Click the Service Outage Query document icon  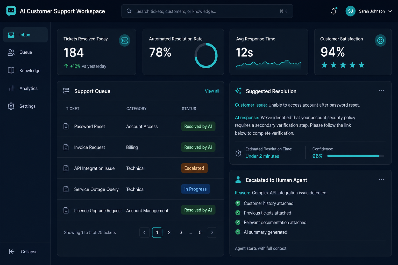click(66, 189)
